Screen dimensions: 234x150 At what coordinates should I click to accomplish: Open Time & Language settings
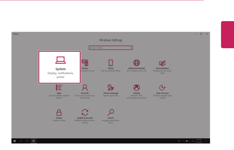(x=111, y=90)
